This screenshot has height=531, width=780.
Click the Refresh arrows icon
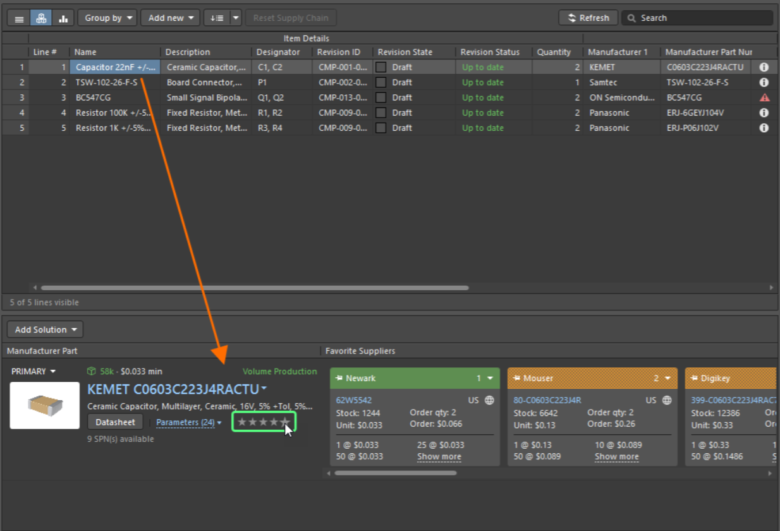click(x=572, y=18)
